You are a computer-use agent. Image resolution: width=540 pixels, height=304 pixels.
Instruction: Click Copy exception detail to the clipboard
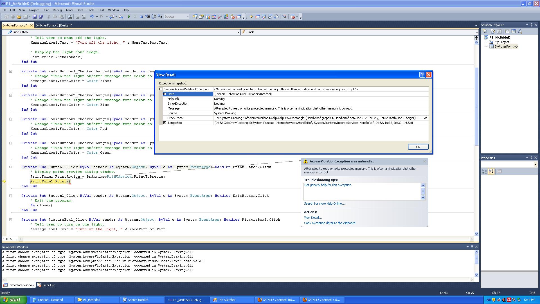(330, 223)
